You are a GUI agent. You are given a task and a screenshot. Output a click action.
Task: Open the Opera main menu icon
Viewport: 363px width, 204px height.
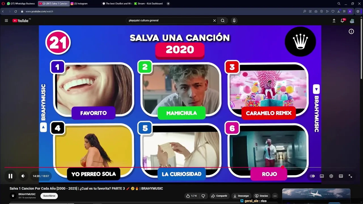pos(3,4)
